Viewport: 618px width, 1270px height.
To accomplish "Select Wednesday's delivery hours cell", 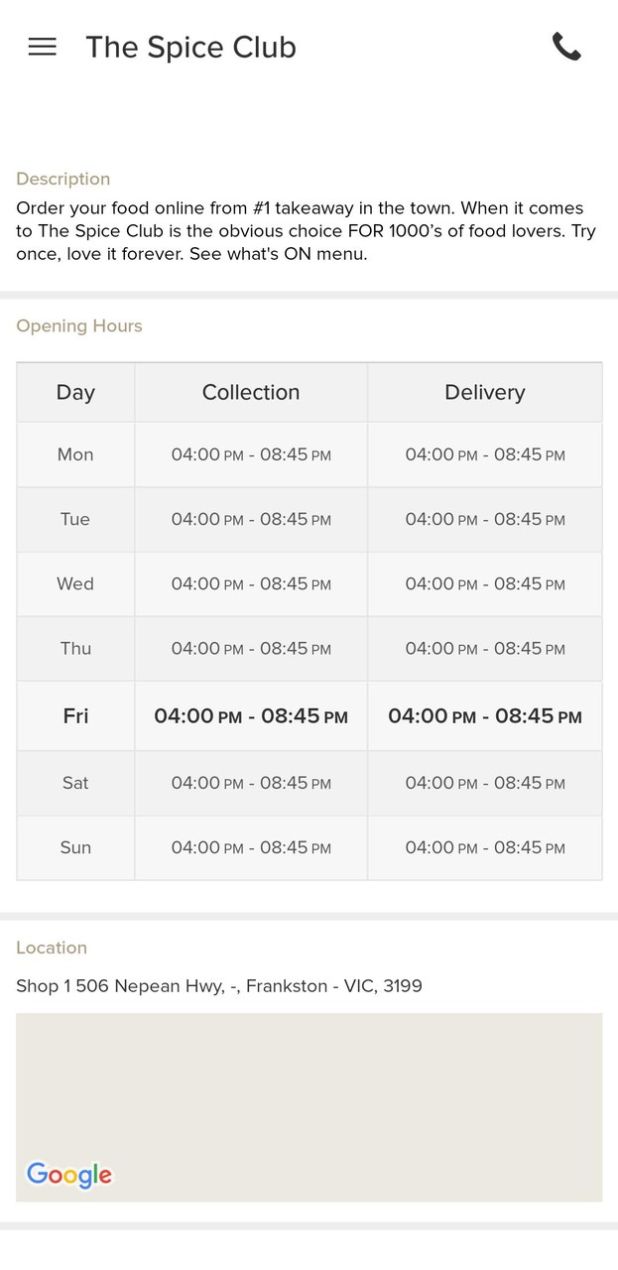I will pyautogui.click(x=484, y=584).
